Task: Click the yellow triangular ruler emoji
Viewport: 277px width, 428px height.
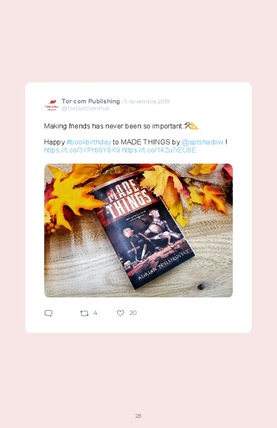Action: click(195, 126)
